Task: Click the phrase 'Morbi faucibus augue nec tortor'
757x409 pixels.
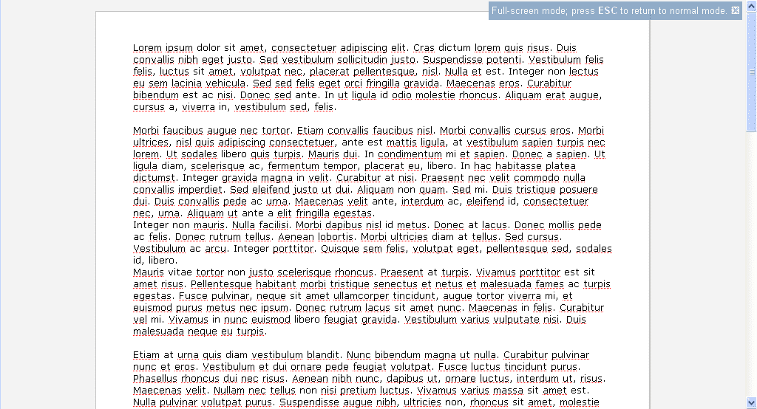Action: (x=211, y=131)
